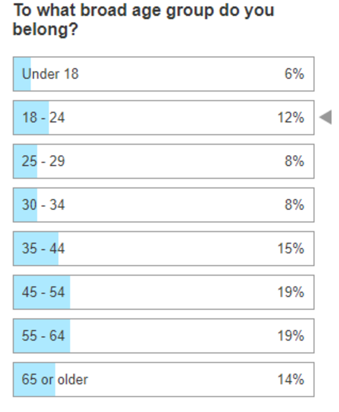
Task: Click the 19% value in the 45 - 54 row
Action: (x=291, y=292)
